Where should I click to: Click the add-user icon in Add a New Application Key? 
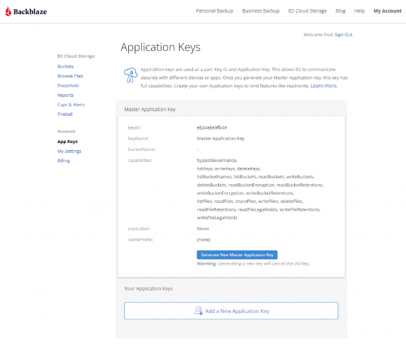coord(198,311)
